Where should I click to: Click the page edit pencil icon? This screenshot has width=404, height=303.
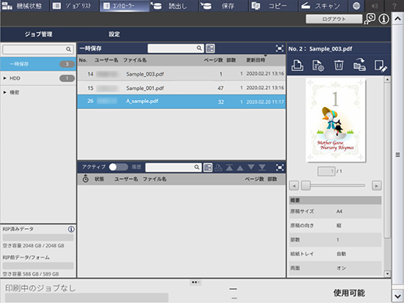(x=381, y=66)
